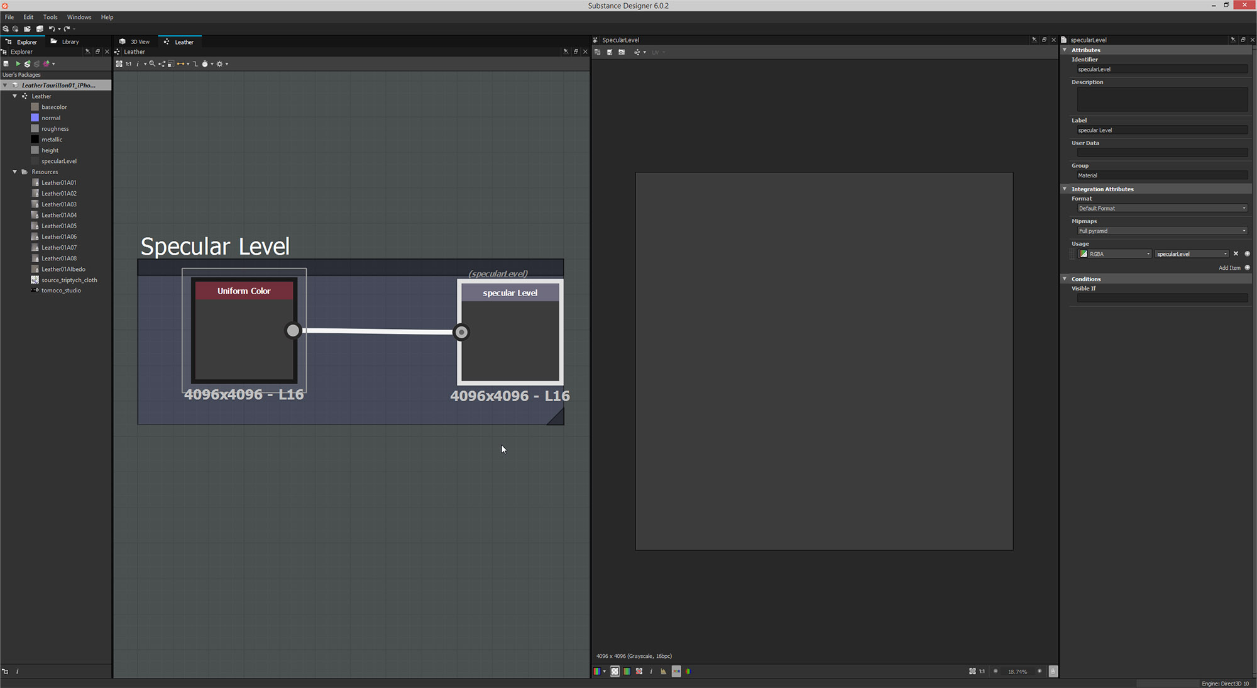
Task: Click the zoom-out minus in 2D view
Action: tap(996, 671)
